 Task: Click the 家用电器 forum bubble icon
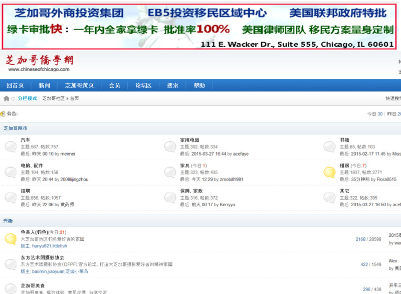pos(170,147)
